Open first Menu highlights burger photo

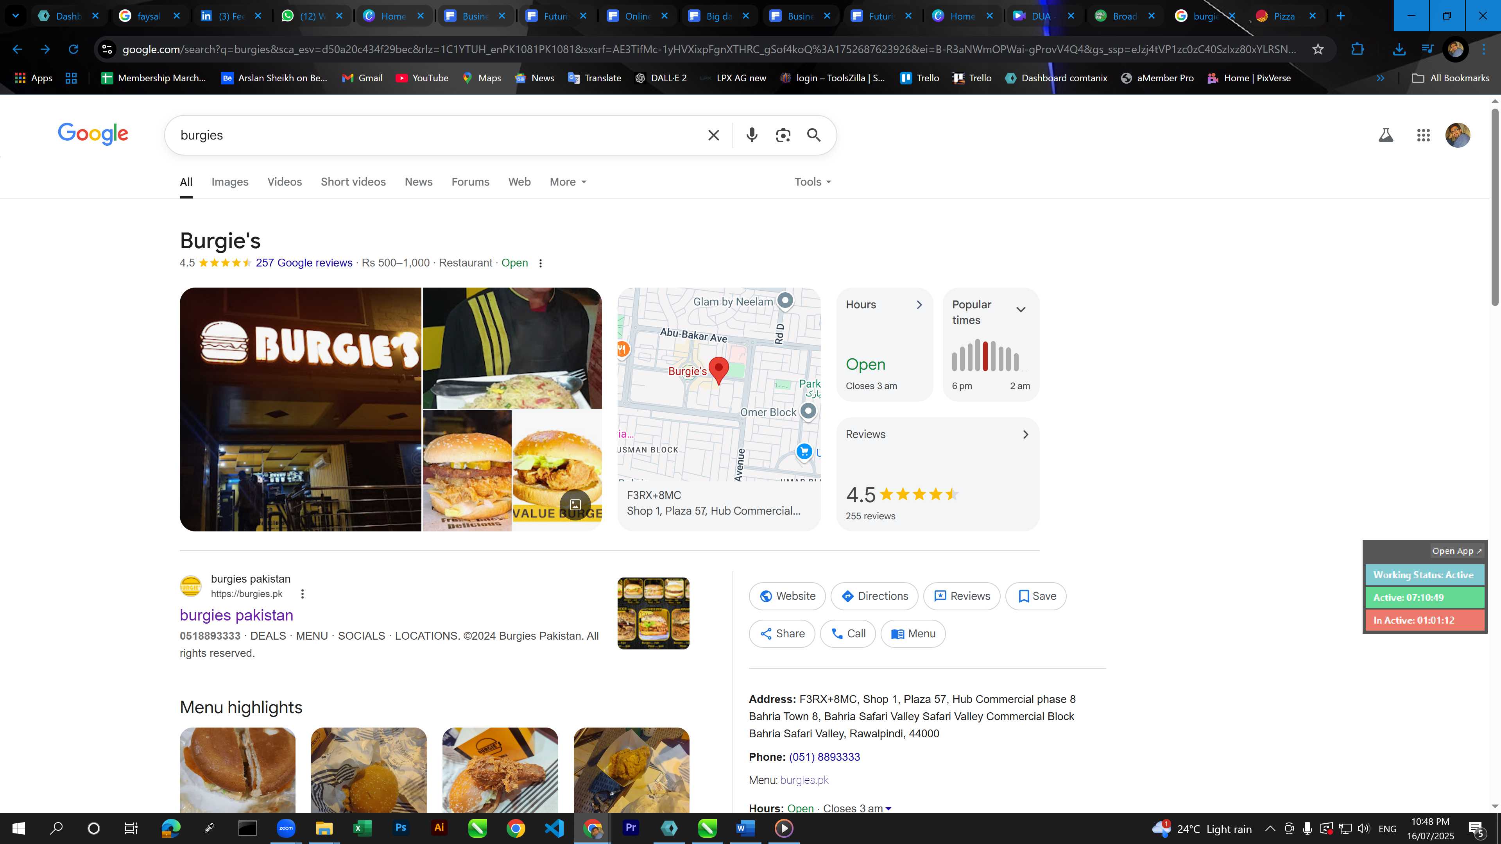(237, 770)
